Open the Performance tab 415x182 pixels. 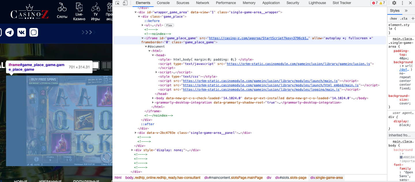click(x=226, y=3)
